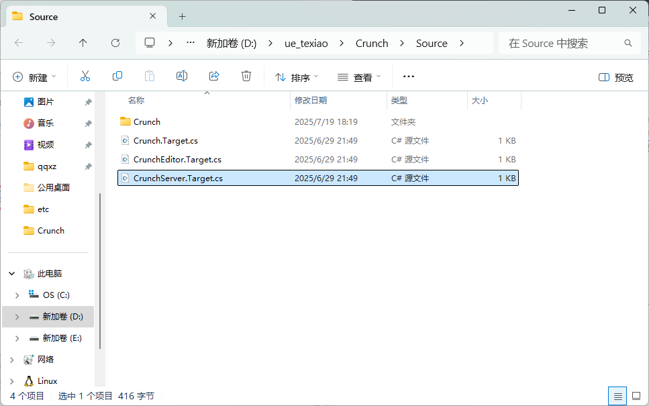649x406 pixels.
Task: Click the Cut scissors icon
Action: [x=85, y=77]
